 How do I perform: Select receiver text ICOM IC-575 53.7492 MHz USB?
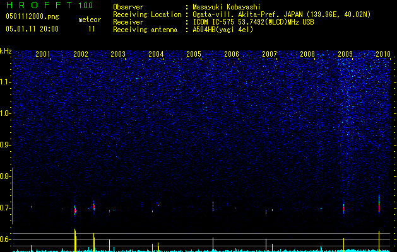point(253,22)
